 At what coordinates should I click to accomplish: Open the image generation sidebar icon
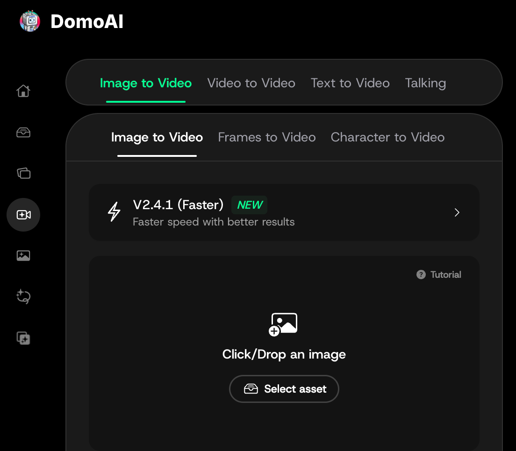click(23, 255)
